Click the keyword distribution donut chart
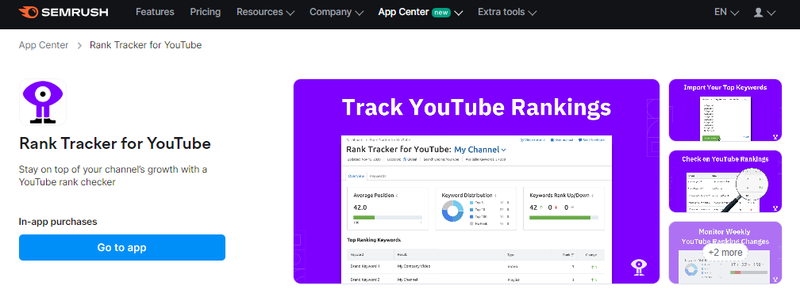This screenshot has height=297, width=800. click(x=452, y=211)
